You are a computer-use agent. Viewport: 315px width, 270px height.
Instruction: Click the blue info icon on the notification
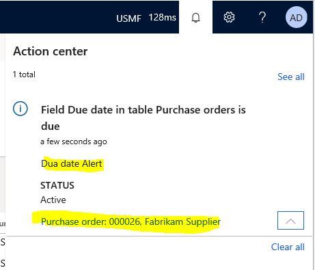[20, 109]
